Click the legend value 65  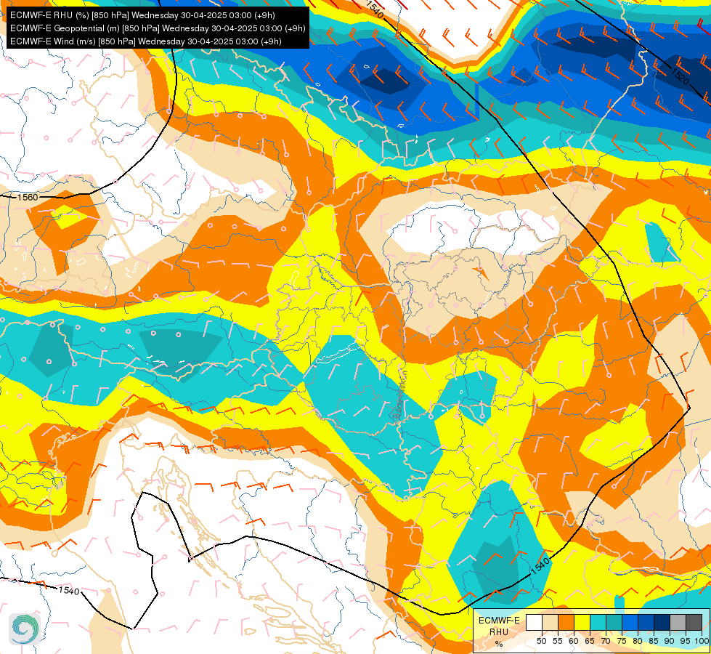click(x=590, y=641)
